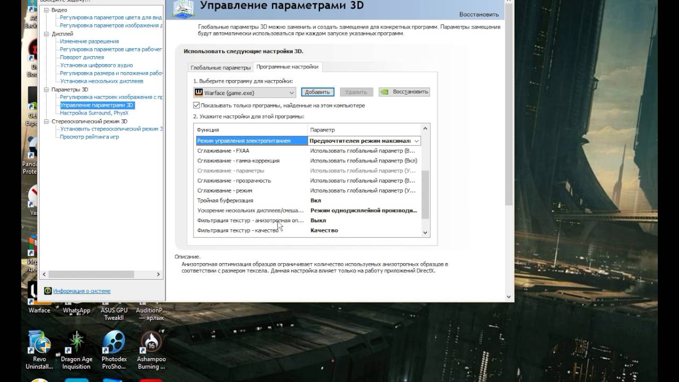Open Photodex ProShow desktop icon
This screenshot has width=679, height=382.
click(114, 350)
